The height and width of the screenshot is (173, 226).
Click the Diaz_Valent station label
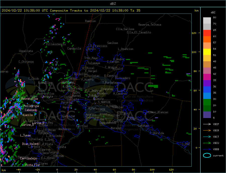pos(30,144)
